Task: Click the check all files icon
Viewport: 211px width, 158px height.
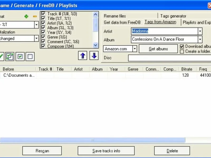Action: (20, 56)
